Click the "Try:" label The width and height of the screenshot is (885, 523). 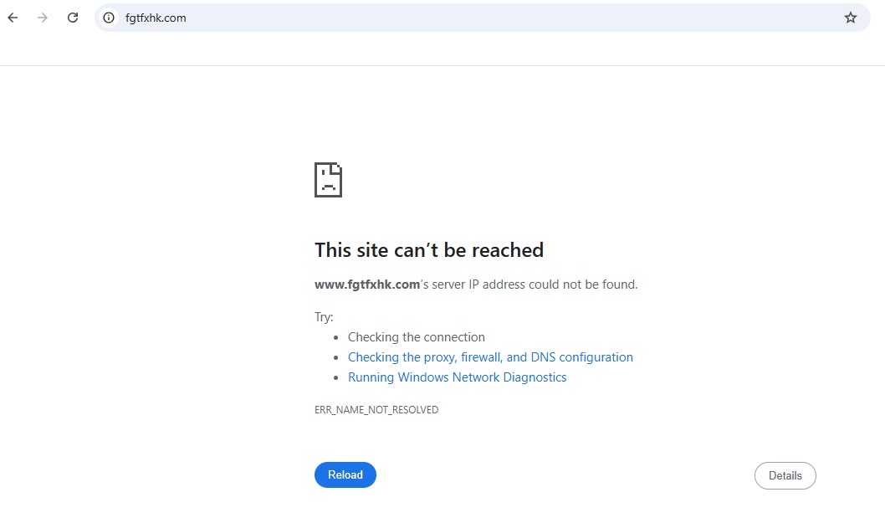pos(324,317)
